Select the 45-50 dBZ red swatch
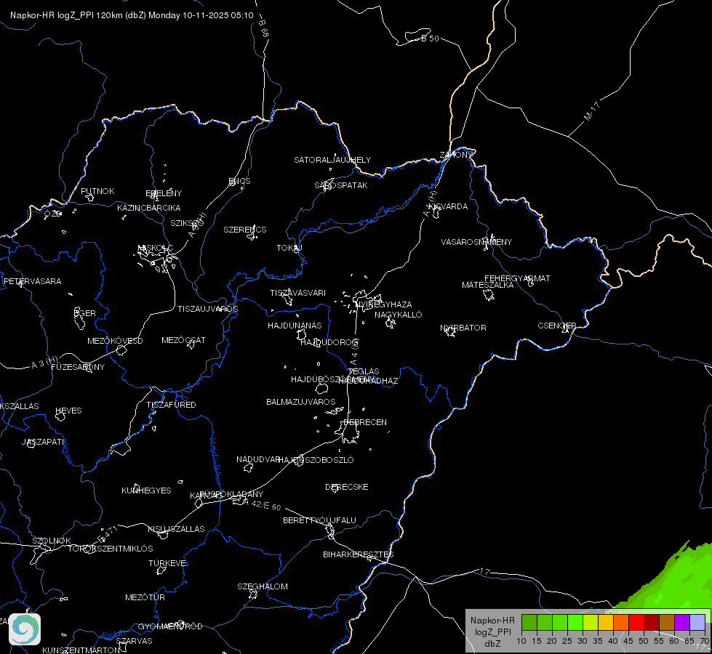The width and height of the screenshot is (712, 654). [x=636, y=622]
